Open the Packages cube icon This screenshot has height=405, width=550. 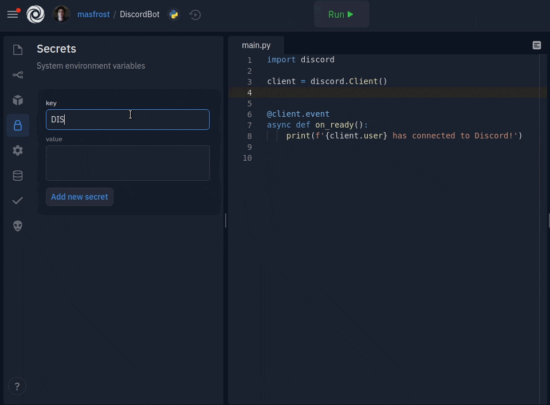pos(18,100)
